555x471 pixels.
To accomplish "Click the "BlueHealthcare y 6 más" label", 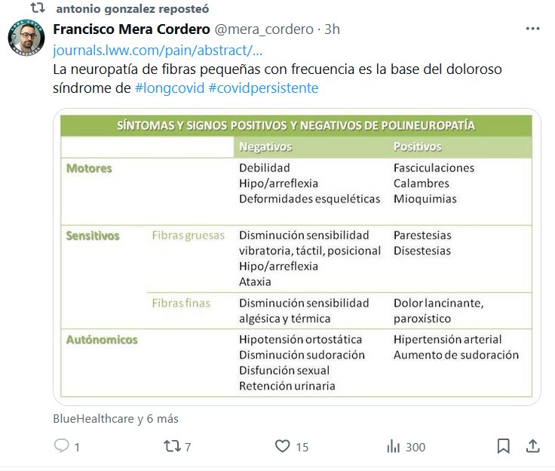I will coord(115,418).
